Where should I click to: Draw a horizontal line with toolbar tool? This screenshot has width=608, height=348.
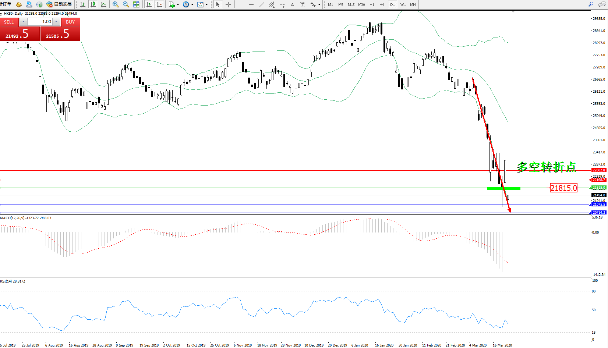(x=251, y=4)
